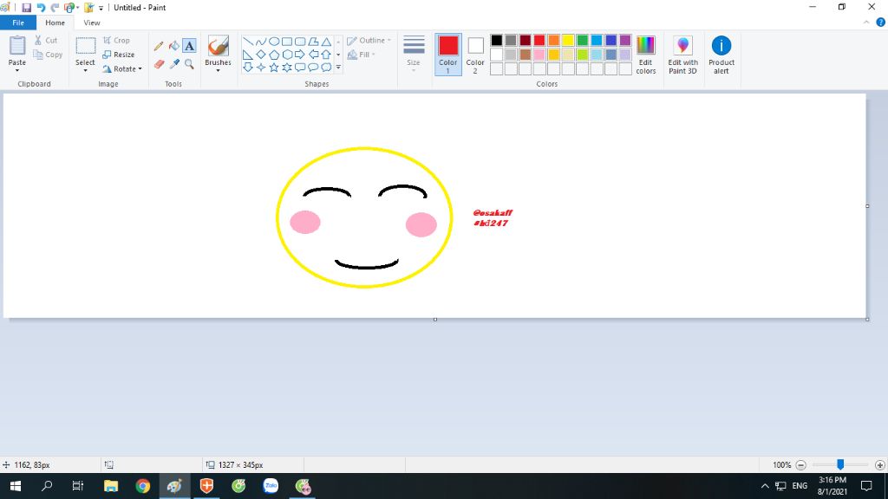Image resolution: width=888 pixels, height=499 pixels.
Task: Choose the Rounded rectangle shape
Action: pos(300,42)
